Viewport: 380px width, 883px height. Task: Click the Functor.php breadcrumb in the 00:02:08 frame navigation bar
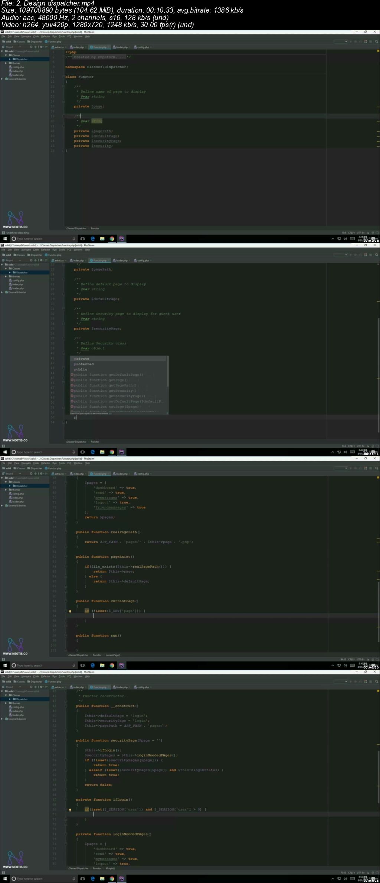(x=53, y=42)
